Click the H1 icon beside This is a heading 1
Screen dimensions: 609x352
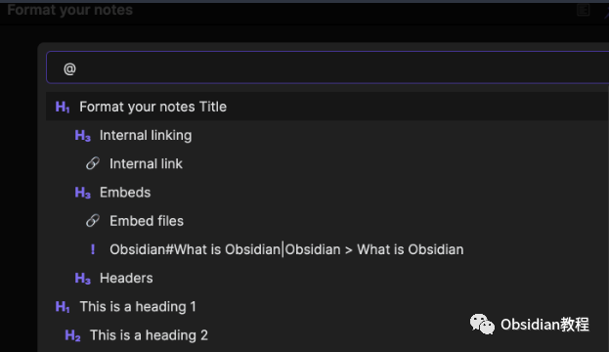coord(63,307)
